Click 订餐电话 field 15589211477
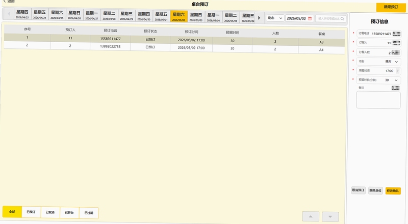 click(x=378, y=34)
